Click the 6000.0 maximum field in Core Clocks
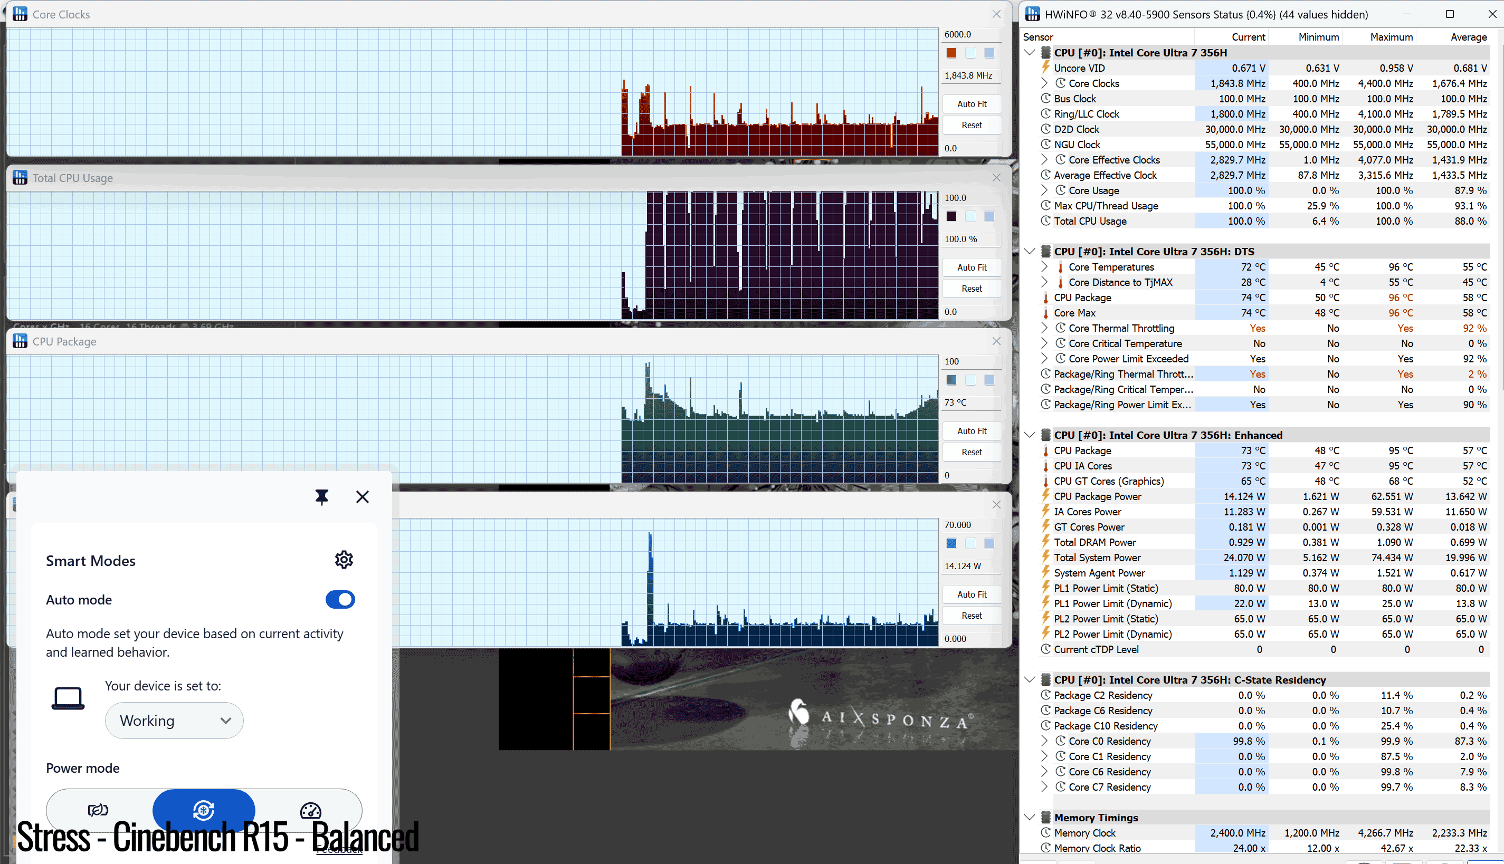This screenshot has width=1504, height=864. click(972, 34)
